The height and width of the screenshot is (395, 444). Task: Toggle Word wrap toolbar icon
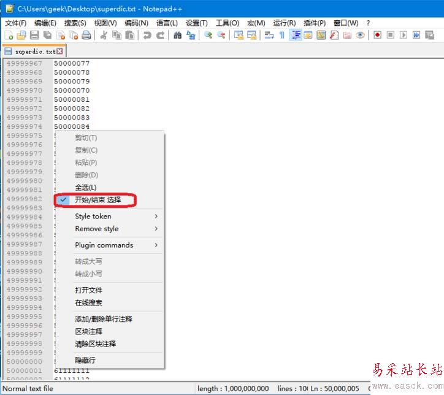coord(269,36)
